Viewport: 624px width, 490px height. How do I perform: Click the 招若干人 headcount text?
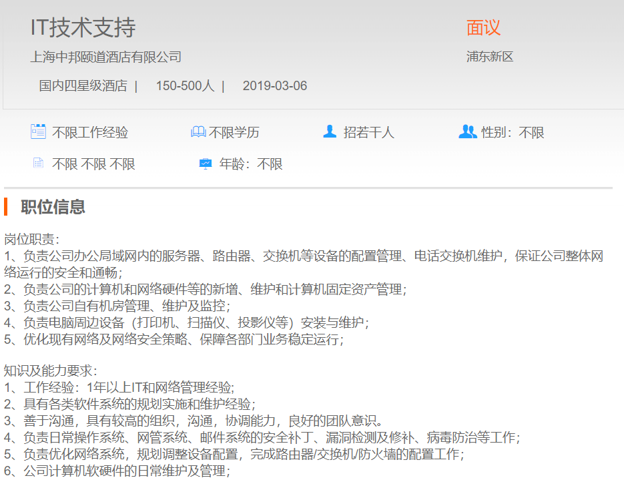368,133
